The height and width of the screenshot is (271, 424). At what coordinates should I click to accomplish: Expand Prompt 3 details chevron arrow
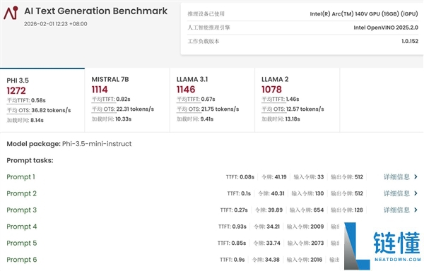tap(416, 210)
